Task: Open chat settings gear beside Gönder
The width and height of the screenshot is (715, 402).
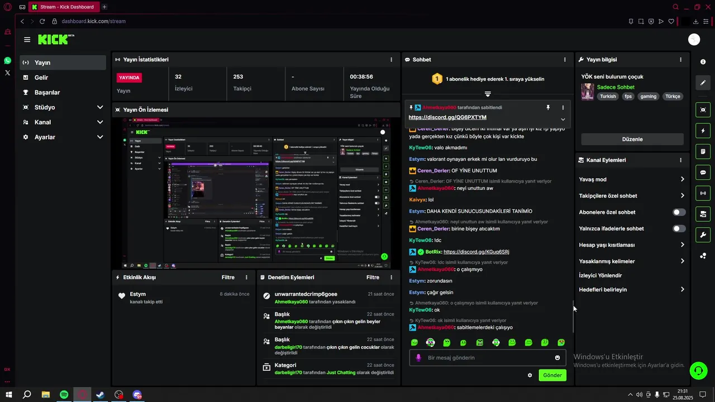Action: click(x=530, y=375)
